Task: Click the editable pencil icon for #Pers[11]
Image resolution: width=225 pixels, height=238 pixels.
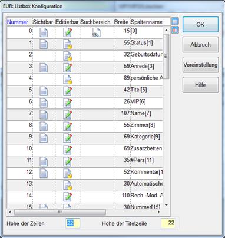Action: (67, 162)
